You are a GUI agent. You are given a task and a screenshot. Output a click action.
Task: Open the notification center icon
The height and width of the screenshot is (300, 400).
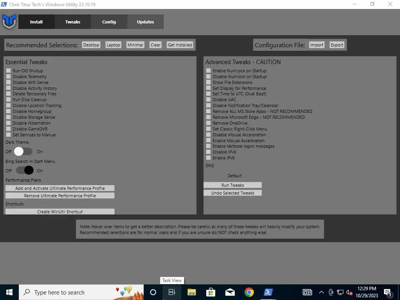coord(388,292)
